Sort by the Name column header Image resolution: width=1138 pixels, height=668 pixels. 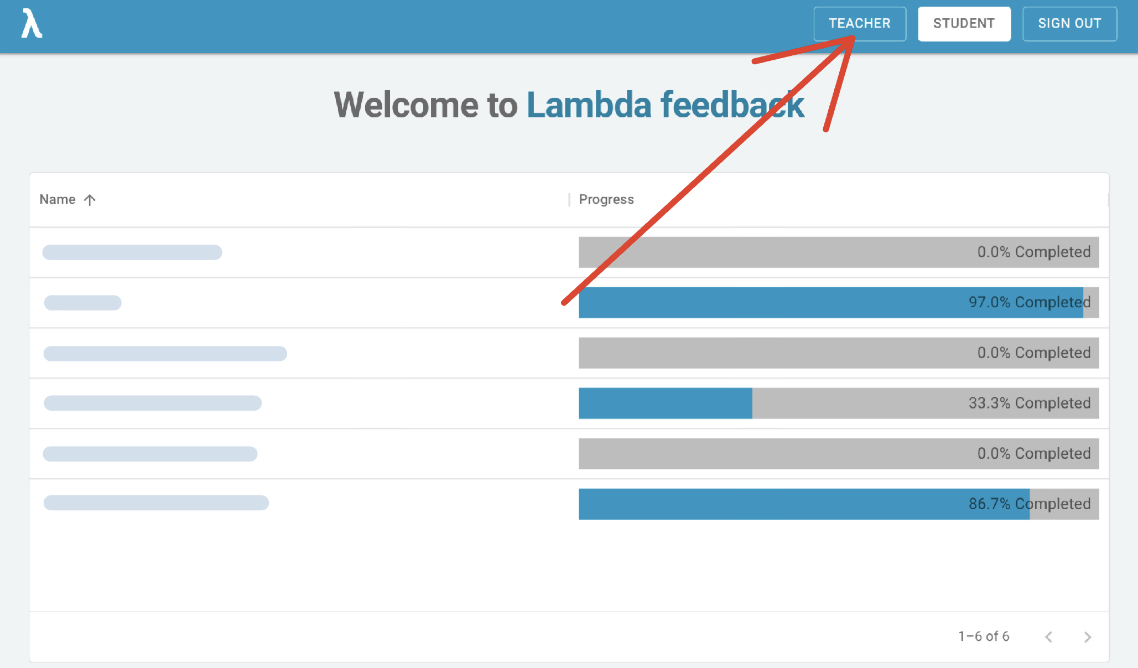pos(58,200)
